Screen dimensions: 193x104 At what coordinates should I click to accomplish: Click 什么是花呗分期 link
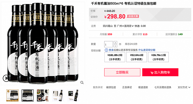[147, 50]
